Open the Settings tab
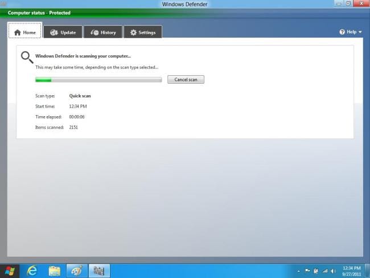 (x=143, y=32)
